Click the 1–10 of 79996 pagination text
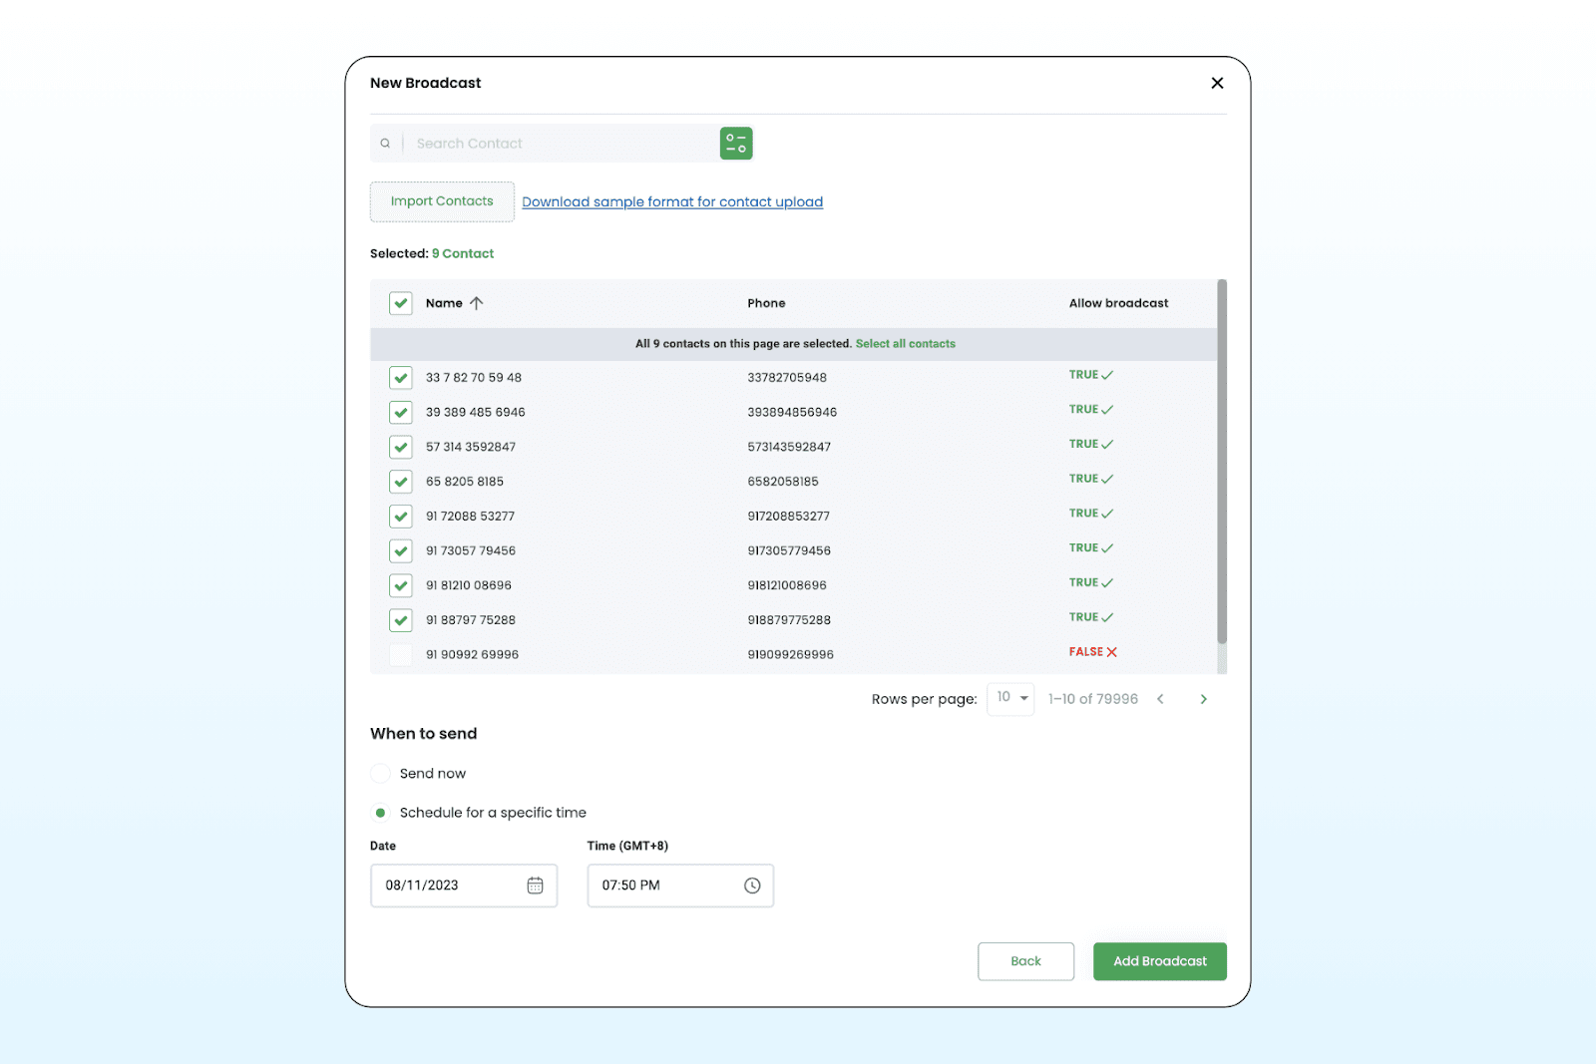The width and height of the screenshot is (1596, 1064). click(1093, 699)
